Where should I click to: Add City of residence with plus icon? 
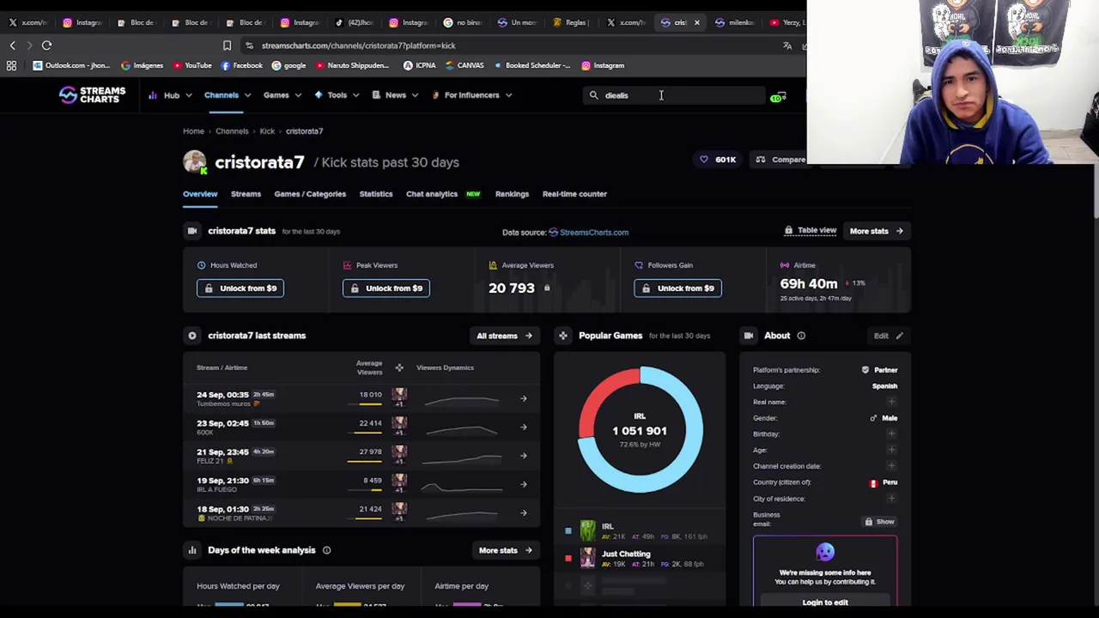[891, 498]
